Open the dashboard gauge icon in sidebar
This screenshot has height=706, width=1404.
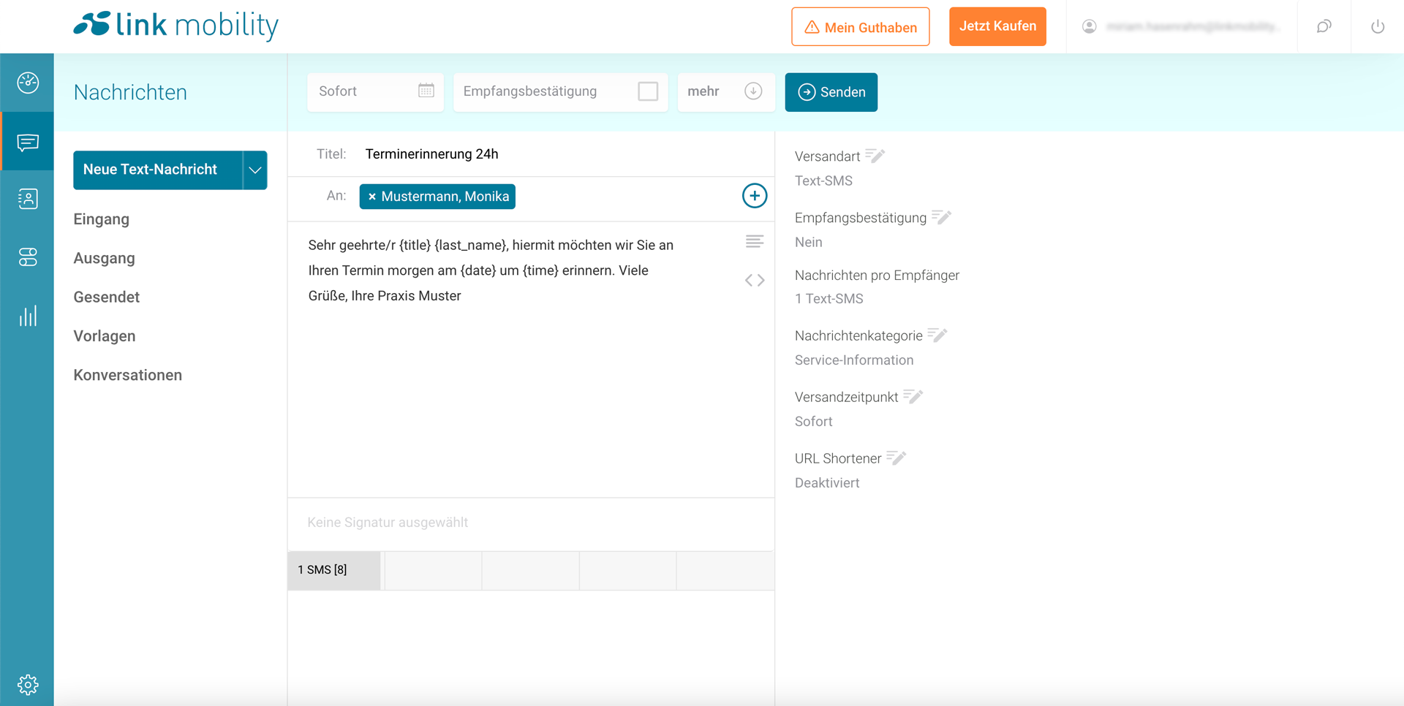[28, 83]
